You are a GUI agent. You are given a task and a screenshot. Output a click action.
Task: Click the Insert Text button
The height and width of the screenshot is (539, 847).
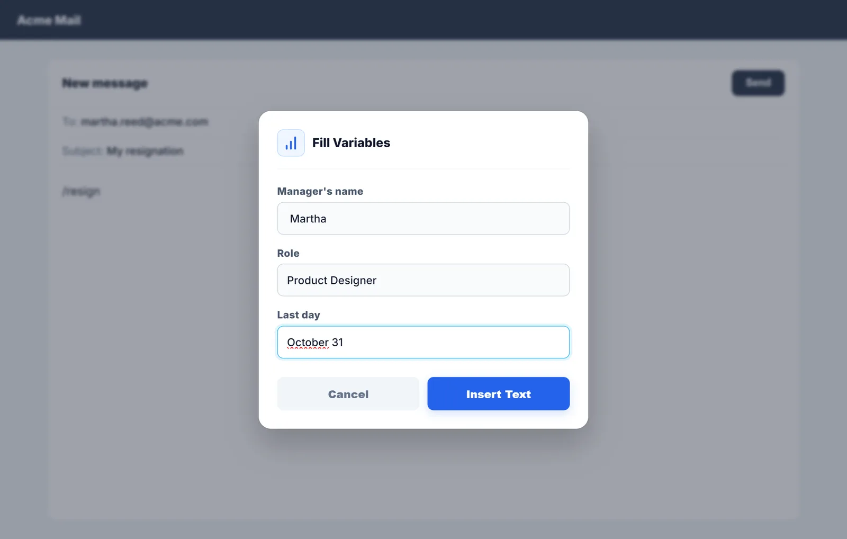[498, 393]
